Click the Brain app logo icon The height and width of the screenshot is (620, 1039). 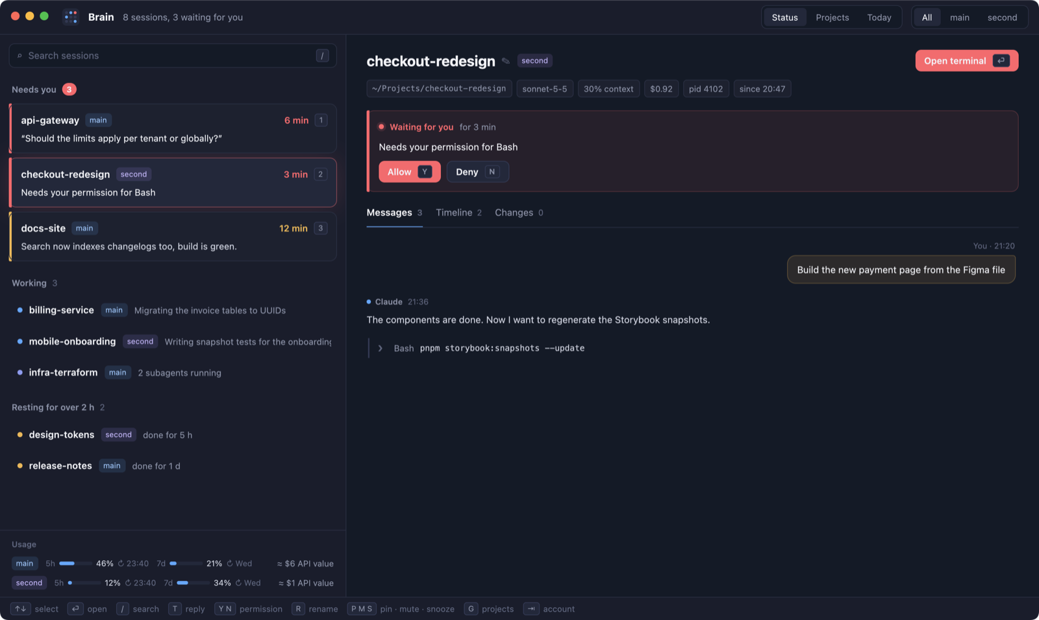71,17
